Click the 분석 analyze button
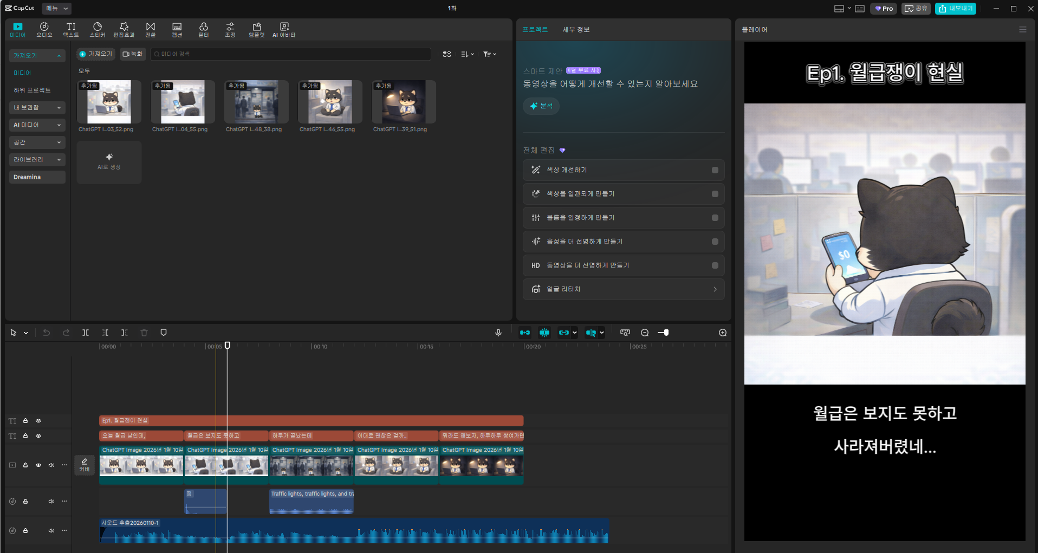Image resolution: width=1038 pixels, height=553 pixels. click(x=541, y=106)
